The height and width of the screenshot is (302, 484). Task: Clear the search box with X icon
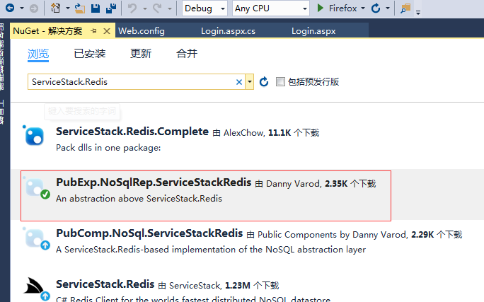pos(239,82)
